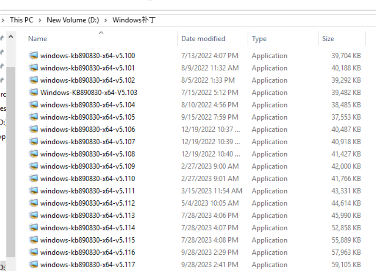Viewport: 376px width, 271px height.
Task: Select the windows-kb890830-x64-v5.106 file icon
Action: (x=33, y=129)
